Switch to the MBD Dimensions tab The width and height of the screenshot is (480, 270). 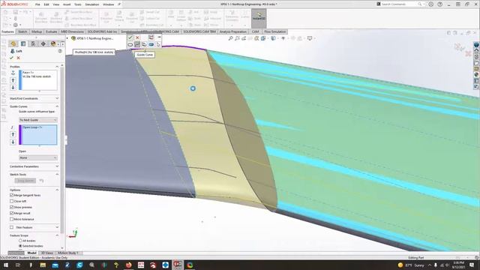point(72,31)
